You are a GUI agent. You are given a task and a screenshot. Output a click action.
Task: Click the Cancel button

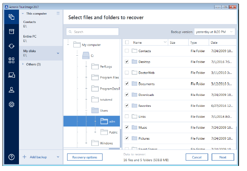pyautogui.click(x=197, y=157)
